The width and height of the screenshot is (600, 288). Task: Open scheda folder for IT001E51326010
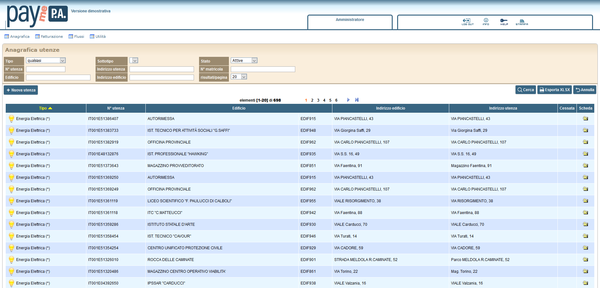[585, 259]
